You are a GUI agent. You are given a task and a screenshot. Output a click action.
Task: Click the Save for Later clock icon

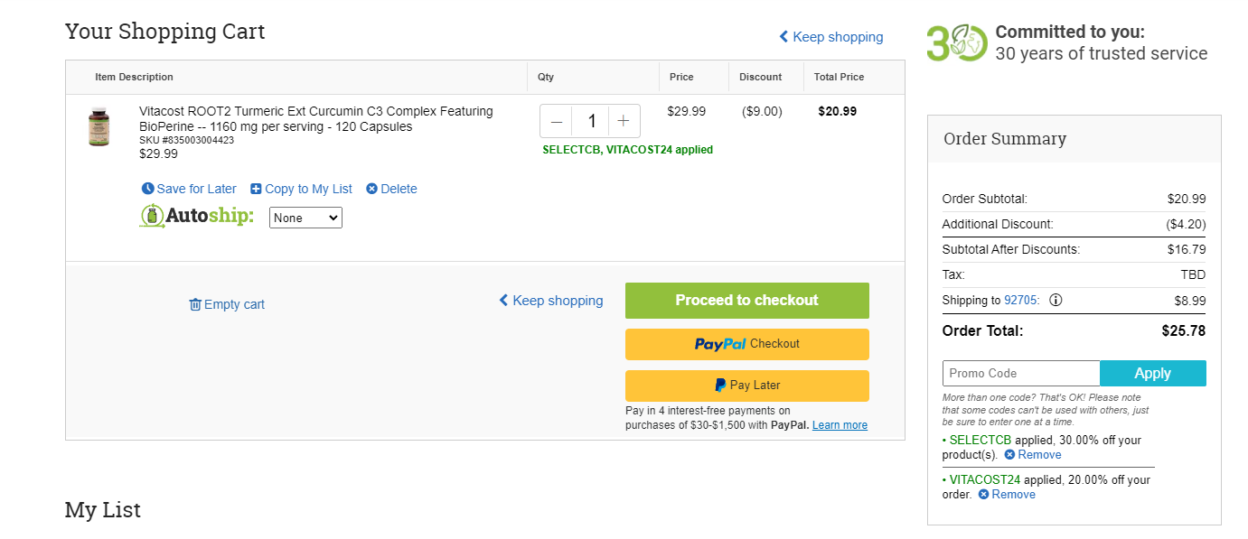[x=148, y=189]
